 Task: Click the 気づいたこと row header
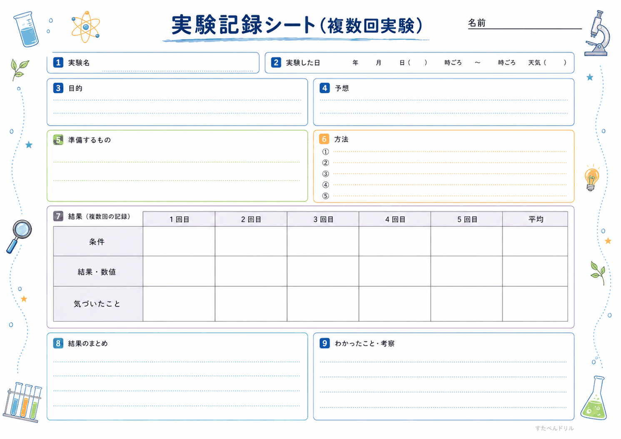point(98,304)
